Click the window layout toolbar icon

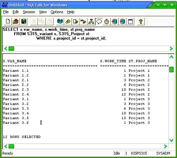(130, 21)
